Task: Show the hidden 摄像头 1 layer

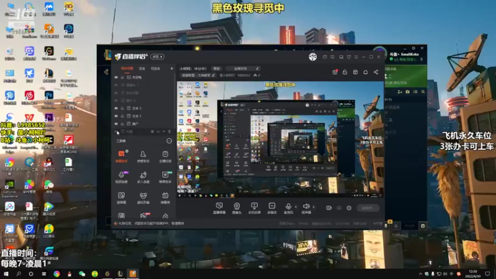Action: (x=116, y=85)
